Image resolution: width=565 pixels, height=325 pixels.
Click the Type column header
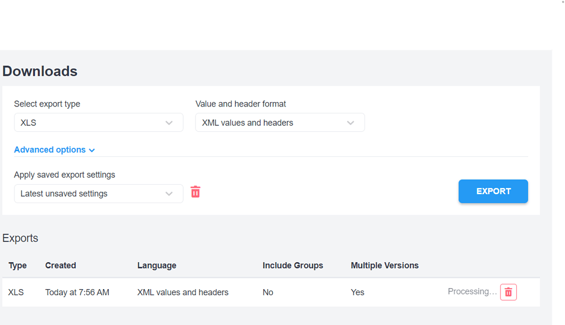pos(17,265)
